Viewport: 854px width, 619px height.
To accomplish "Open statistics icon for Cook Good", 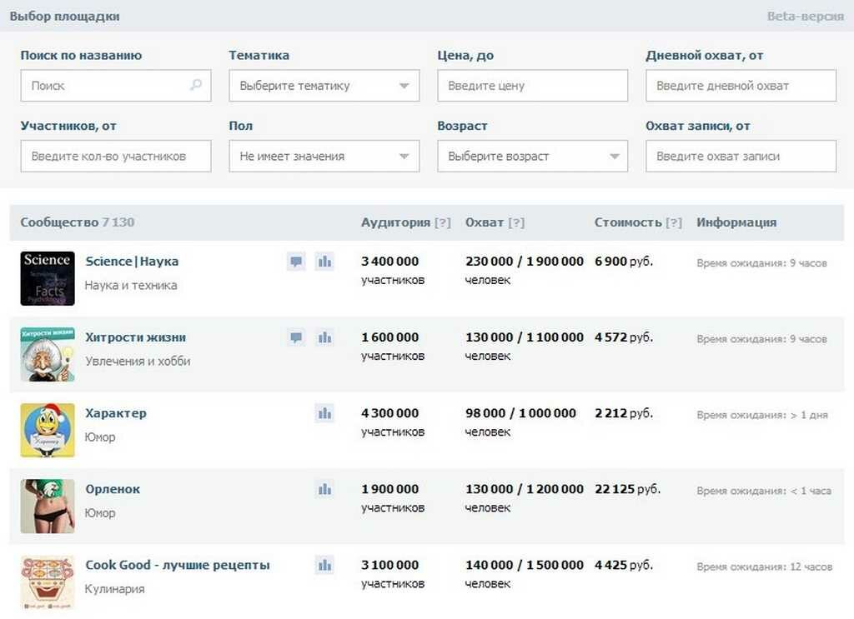I will [x=324, y=565].
